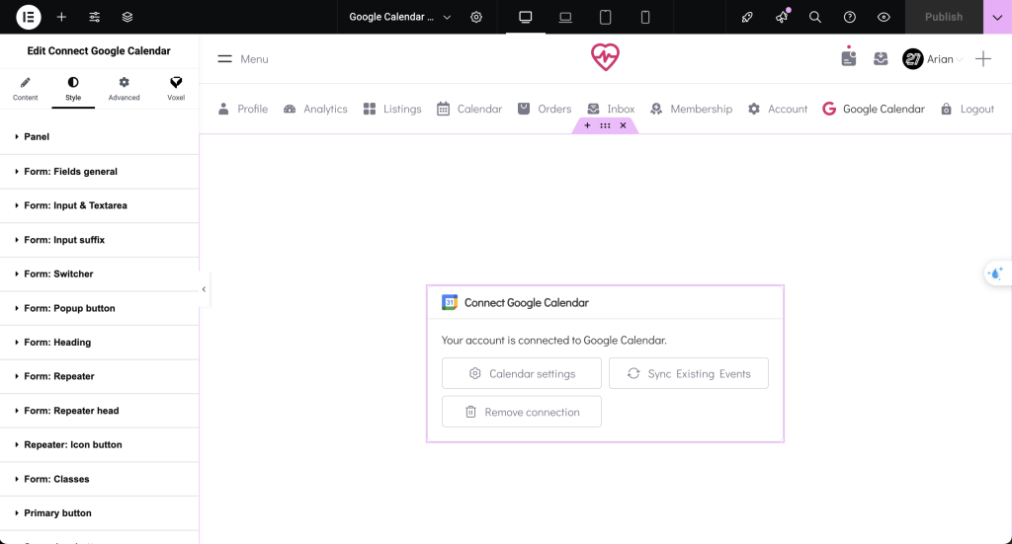This screenshot has width=1012, height=544.
Task: Click the Elementor logo icon
Action: pos(29,17)
